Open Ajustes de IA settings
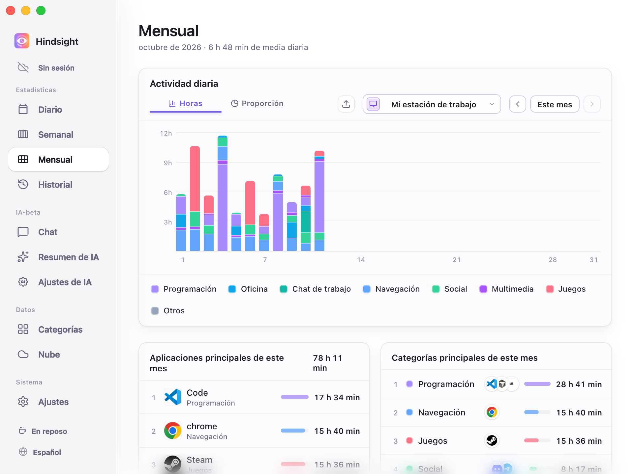The width and height of the screenshot is (633, 474). click(58, 282)
